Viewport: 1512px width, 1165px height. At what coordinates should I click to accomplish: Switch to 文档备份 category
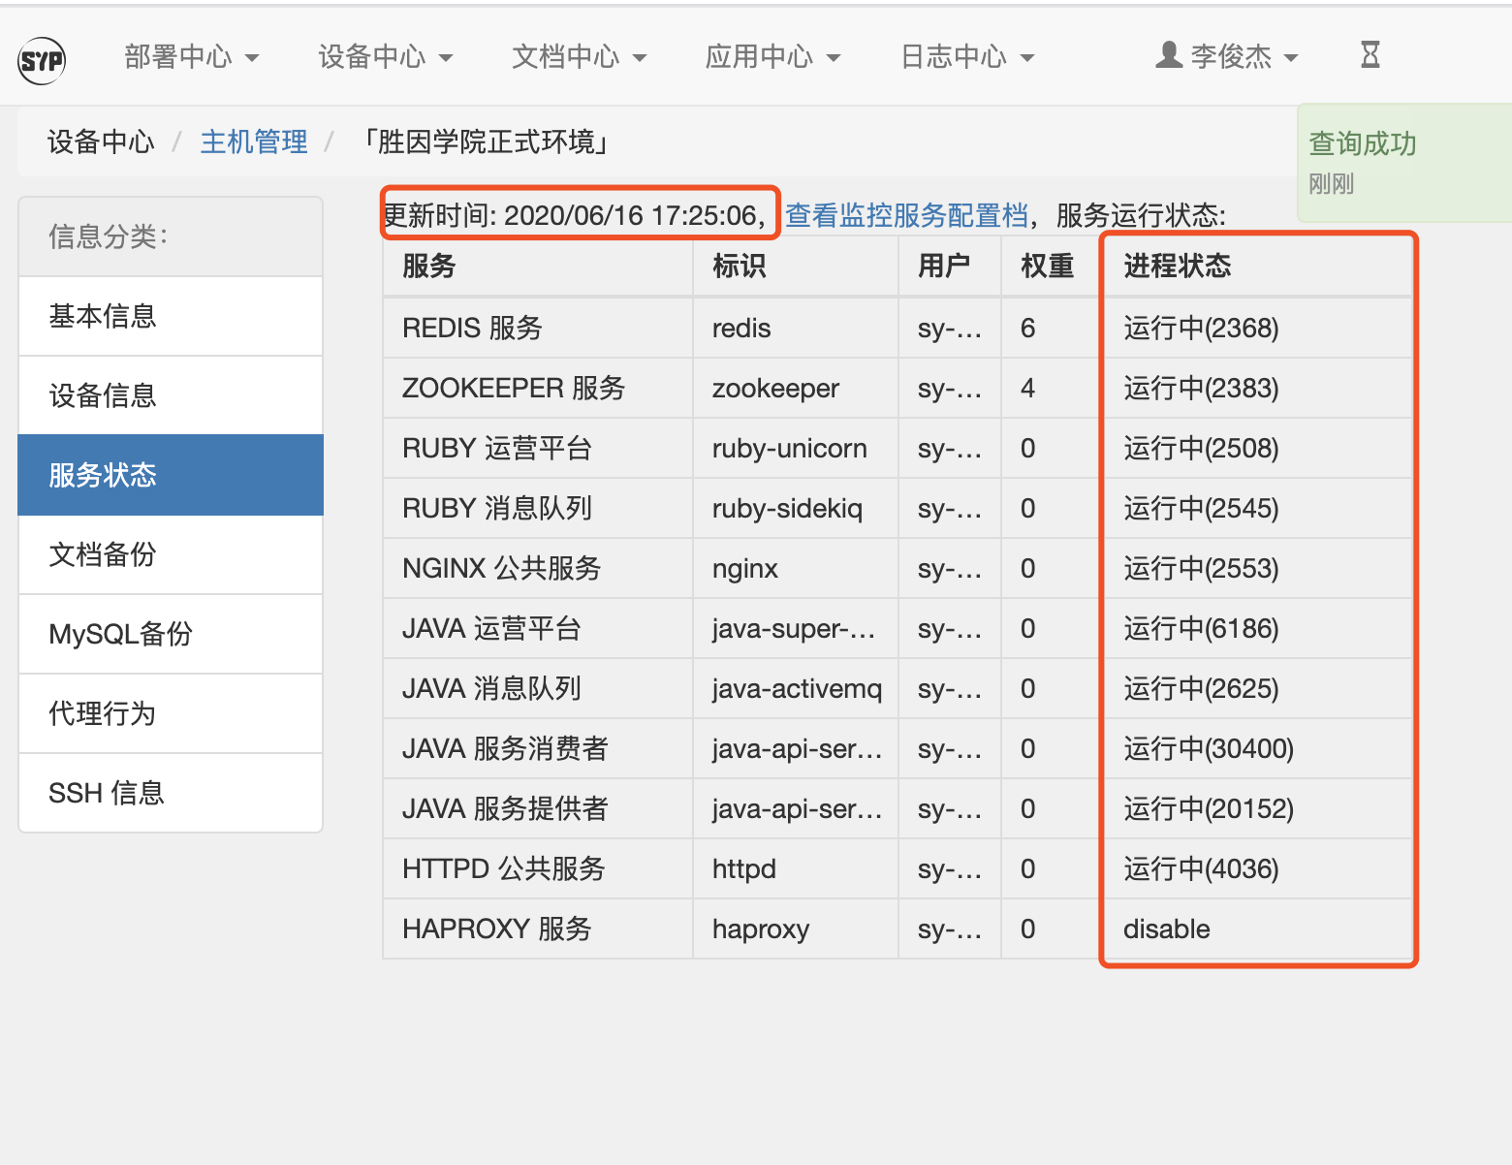coord(171,554)
